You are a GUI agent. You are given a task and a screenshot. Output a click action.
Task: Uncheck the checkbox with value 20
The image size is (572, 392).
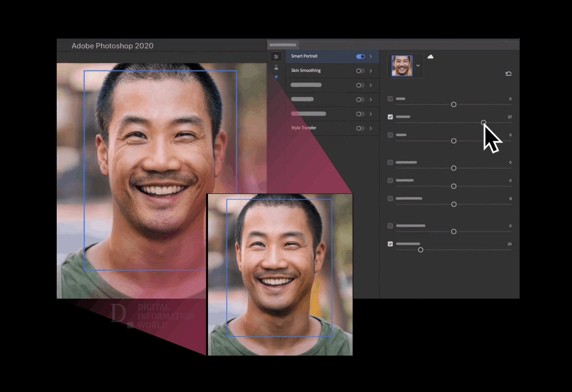coord(390,244)
